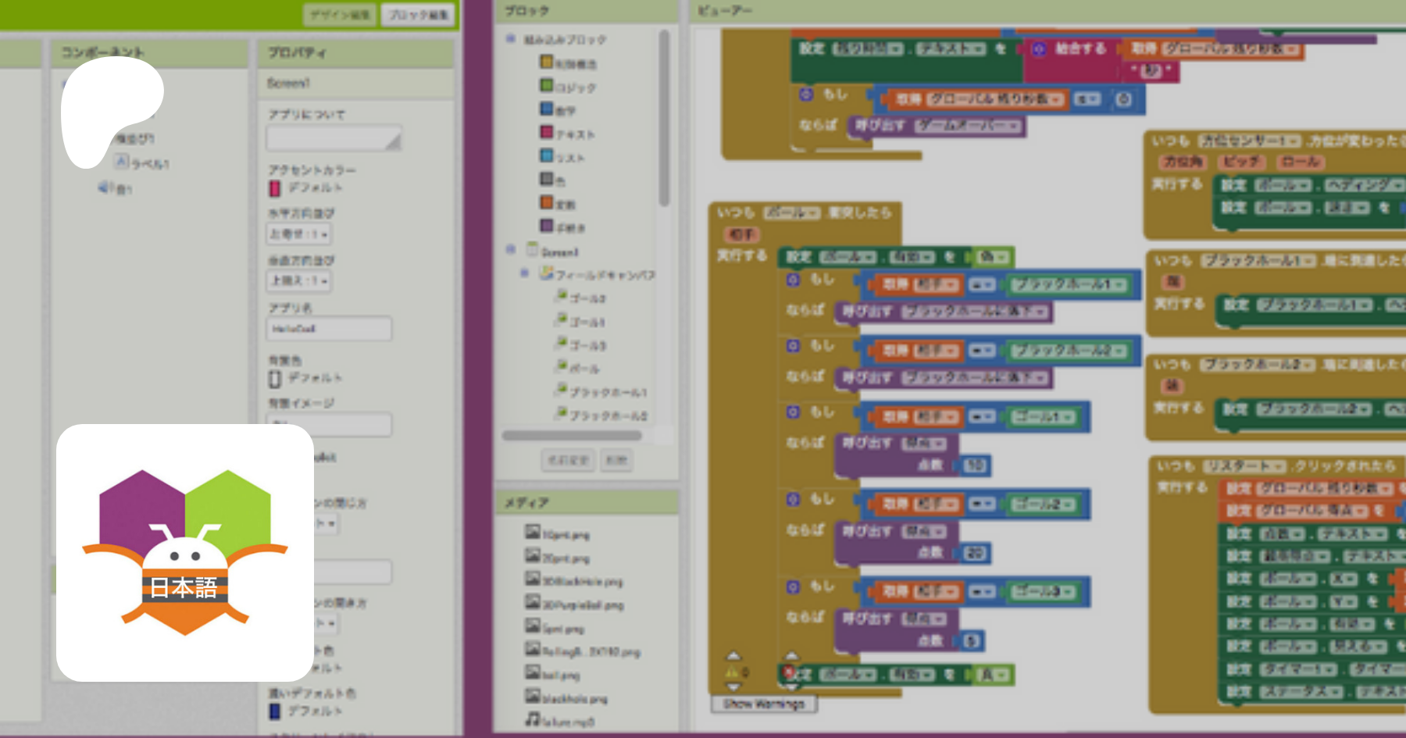Open the orange Variables blocks category
The image size is (1406, 738).
pos(547,203)
